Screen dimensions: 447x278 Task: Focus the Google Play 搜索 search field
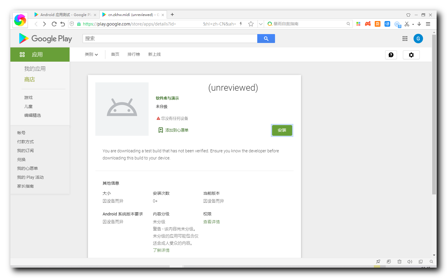170,39
